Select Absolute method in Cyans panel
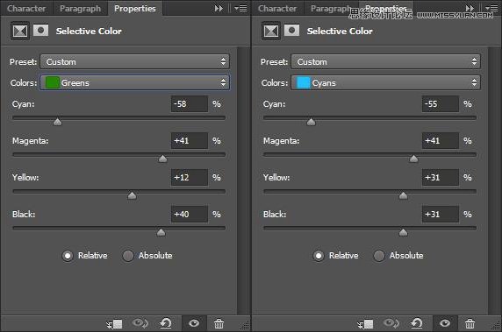Screen dimensions: 502x332 pyautogui.click(x=379, y=256)
